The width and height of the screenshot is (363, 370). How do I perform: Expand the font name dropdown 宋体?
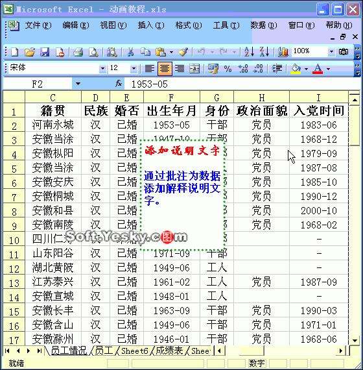102,69
